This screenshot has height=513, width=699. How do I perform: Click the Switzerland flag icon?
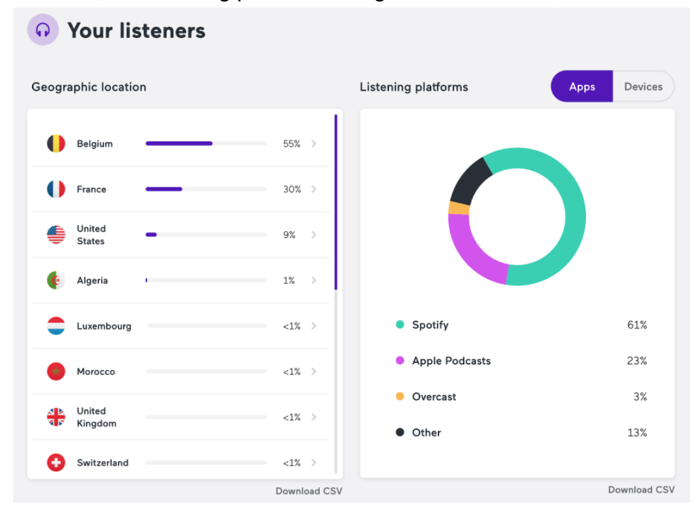[x=56, y=462]
